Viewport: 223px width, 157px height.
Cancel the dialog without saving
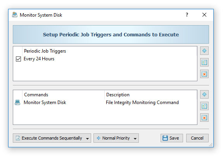(x=197, y=138)
